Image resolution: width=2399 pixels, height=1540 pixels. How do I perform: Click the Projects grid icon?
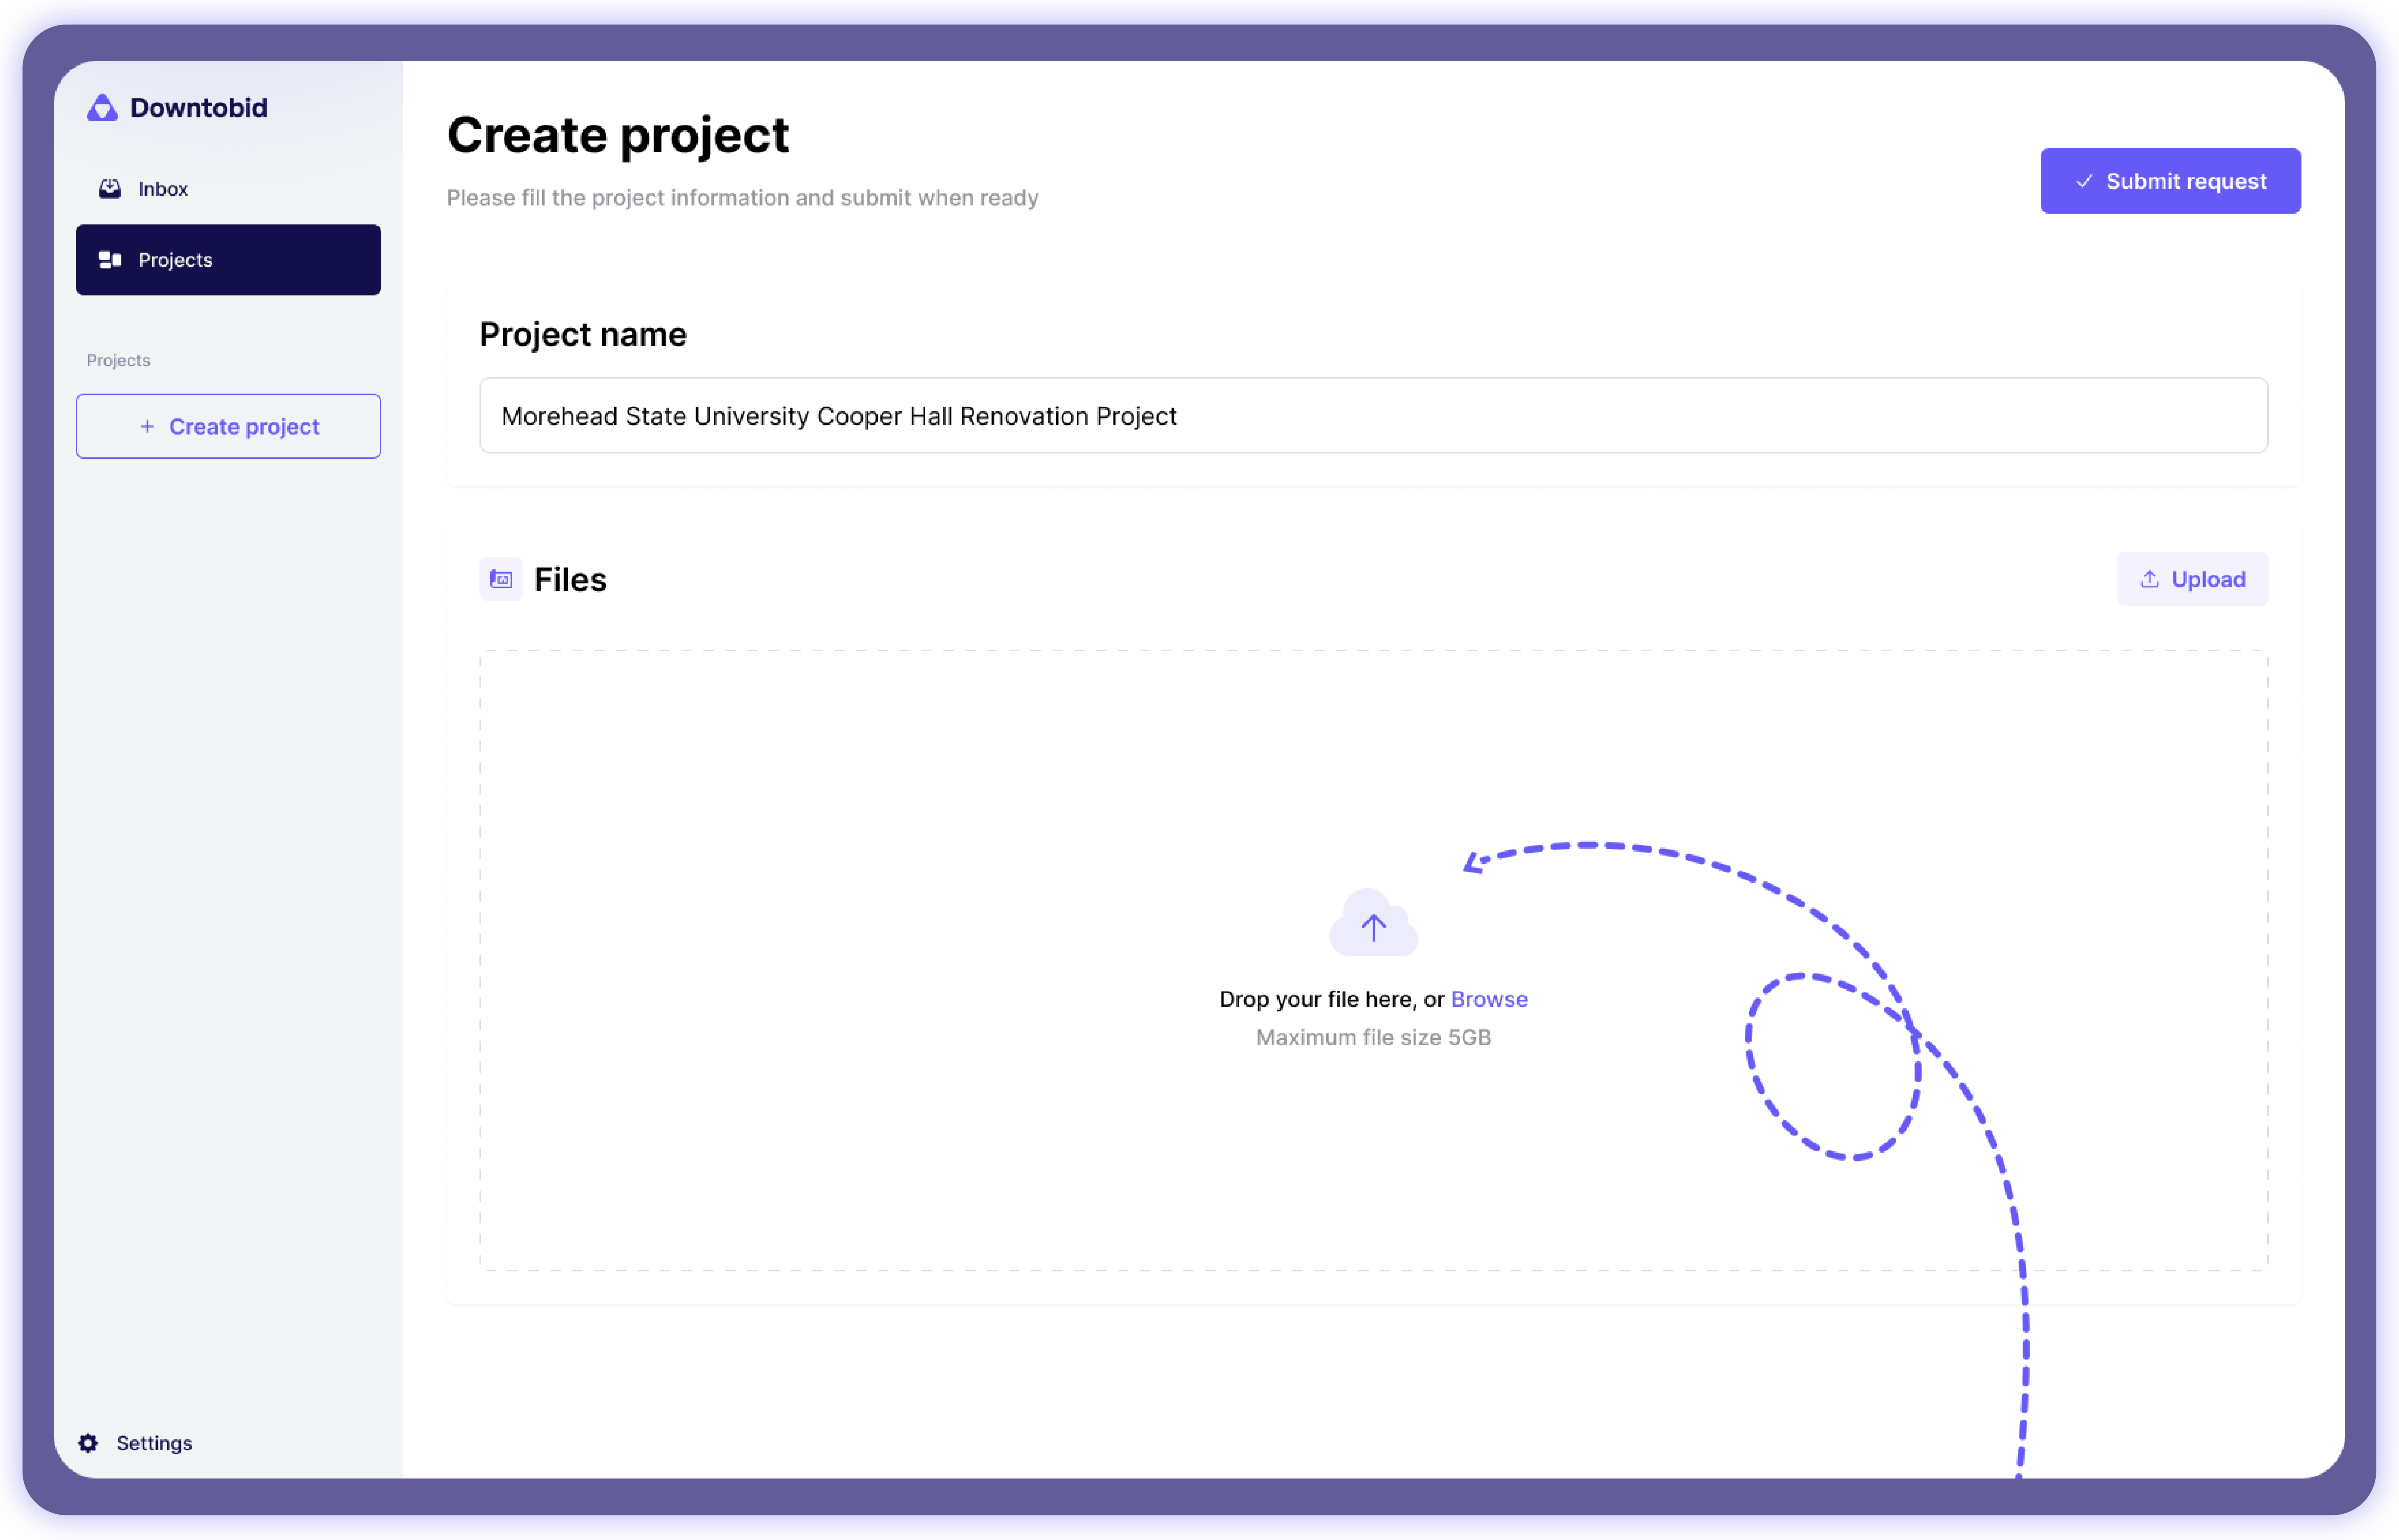tap(110, 259)
